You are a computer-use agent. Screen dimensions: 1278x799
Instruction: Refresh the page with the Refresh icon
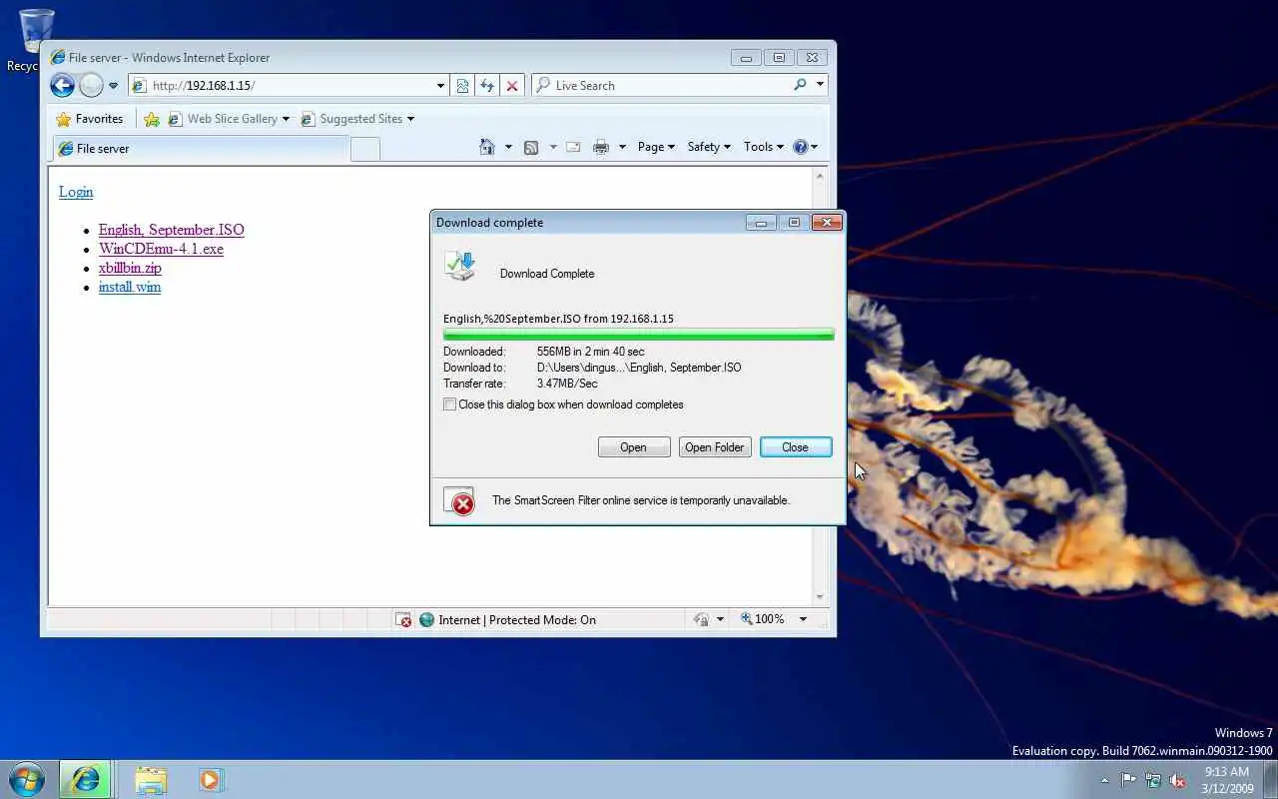487,86
